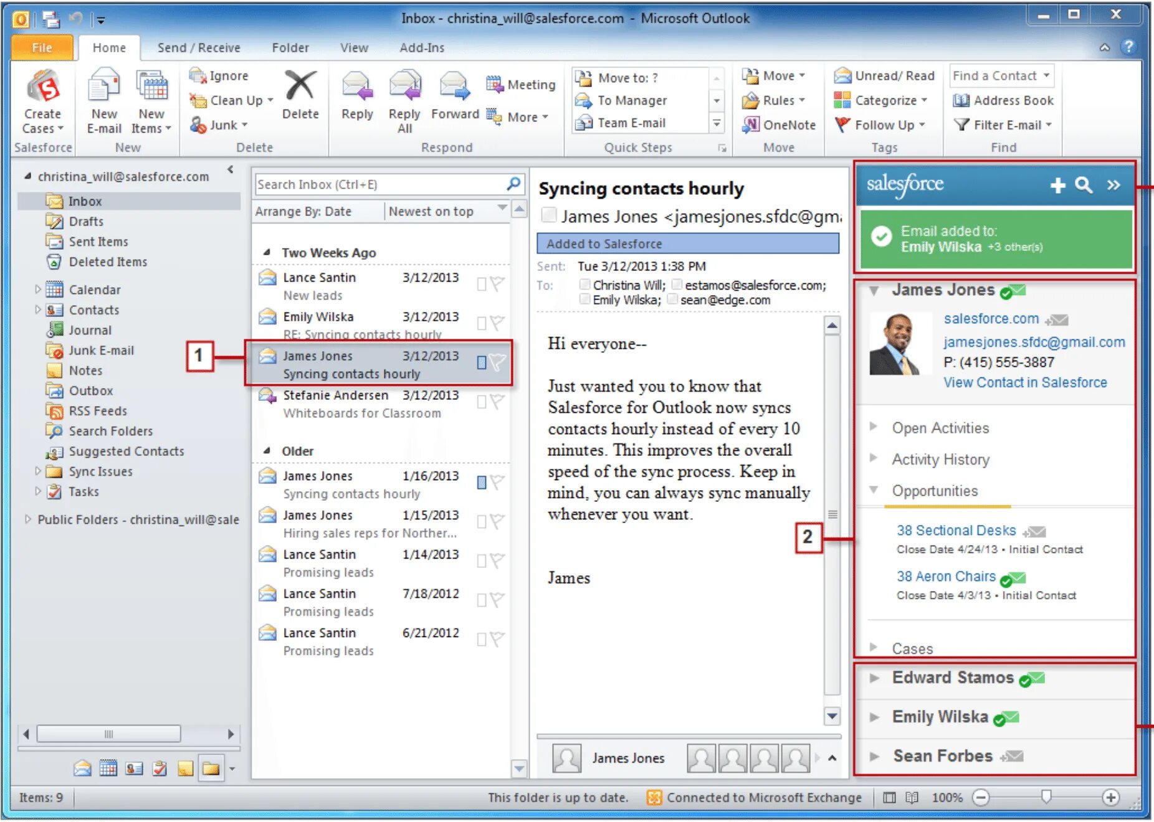This screenshot has width=1154, height=822.
Task: Open the 38 Sectional Desks opportunity
Action: click(x=956, y=531)
